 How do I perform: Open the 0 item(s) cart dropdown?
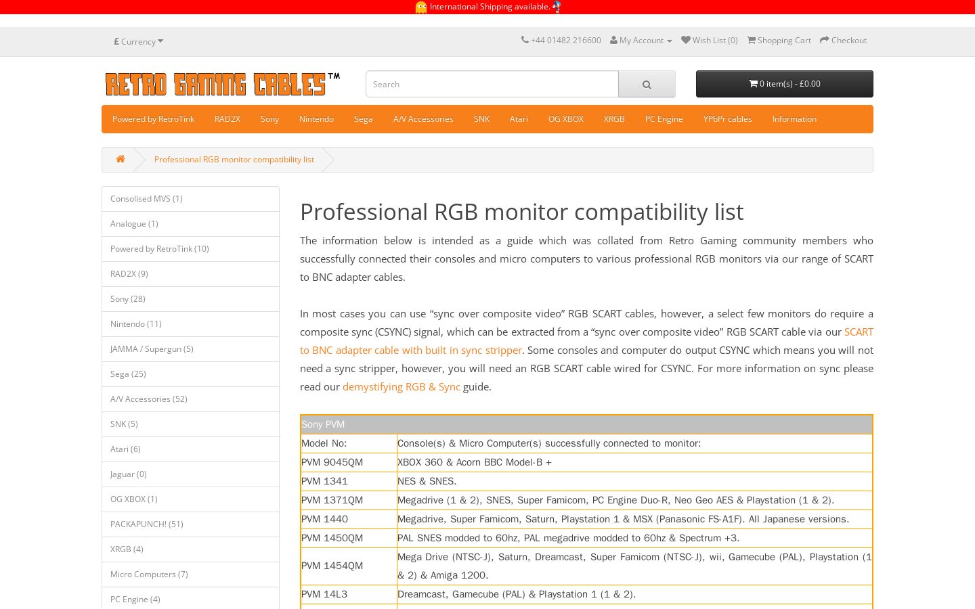(x=785, y=84)
